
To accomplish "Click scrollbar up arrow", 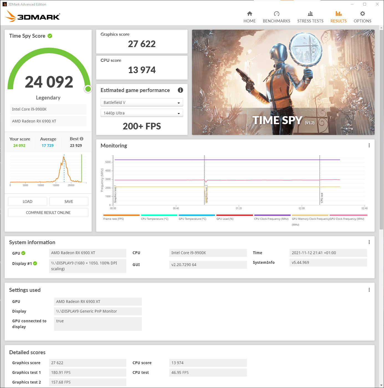I will (x=381, y=28).
